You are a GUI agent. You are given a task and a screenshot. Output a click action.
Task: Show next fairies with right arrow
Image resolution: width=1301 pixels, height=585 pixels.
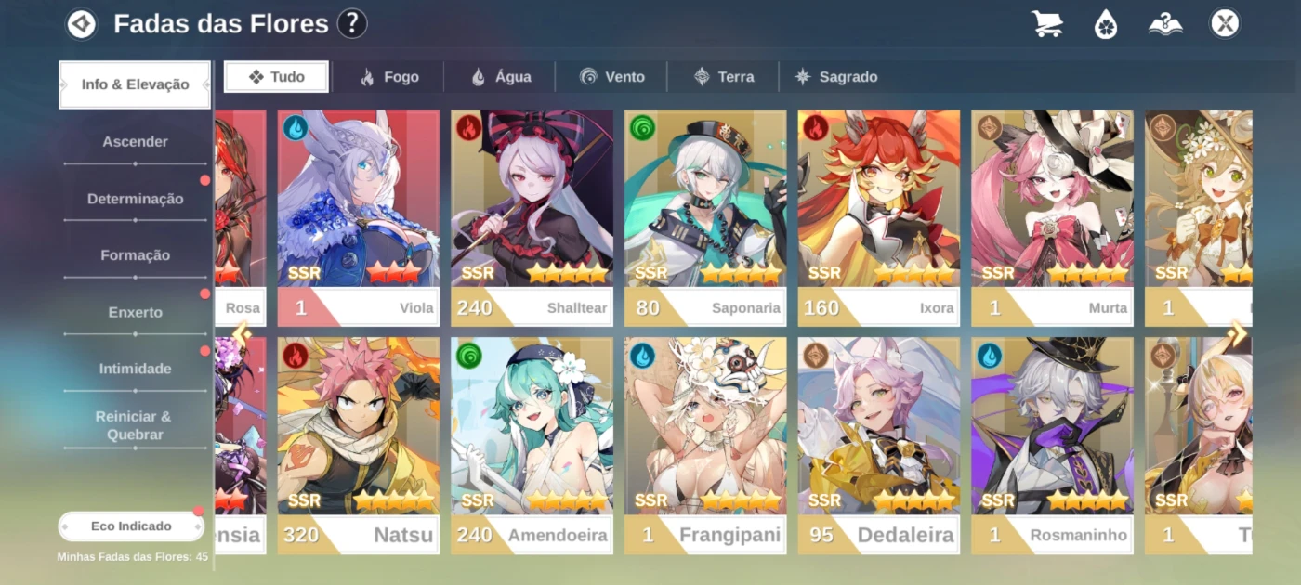(x=1237, y=333)
